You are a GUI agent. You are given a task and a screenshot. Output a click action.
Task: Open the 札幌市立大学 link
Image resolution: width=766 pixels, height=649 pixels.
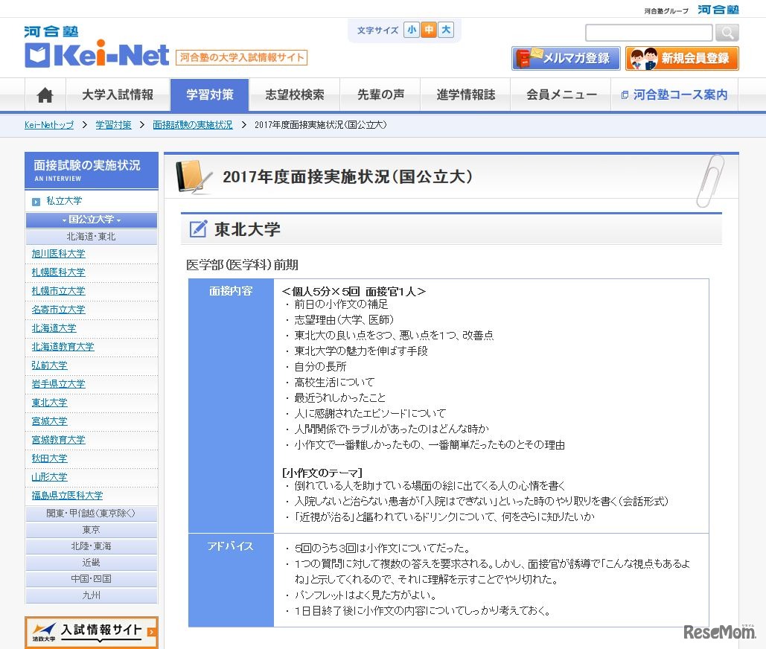click(58, 291)
